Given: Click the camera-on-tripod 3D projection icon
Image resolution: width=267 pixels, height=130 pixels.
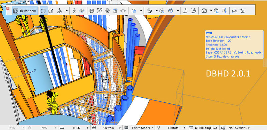Looking at the screenshot, I should (107, 11).
